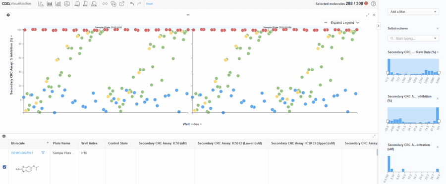Viewport: 446px width, 184px height.
Task: Remove the Substructures filter
Action: tap(438, 28)
